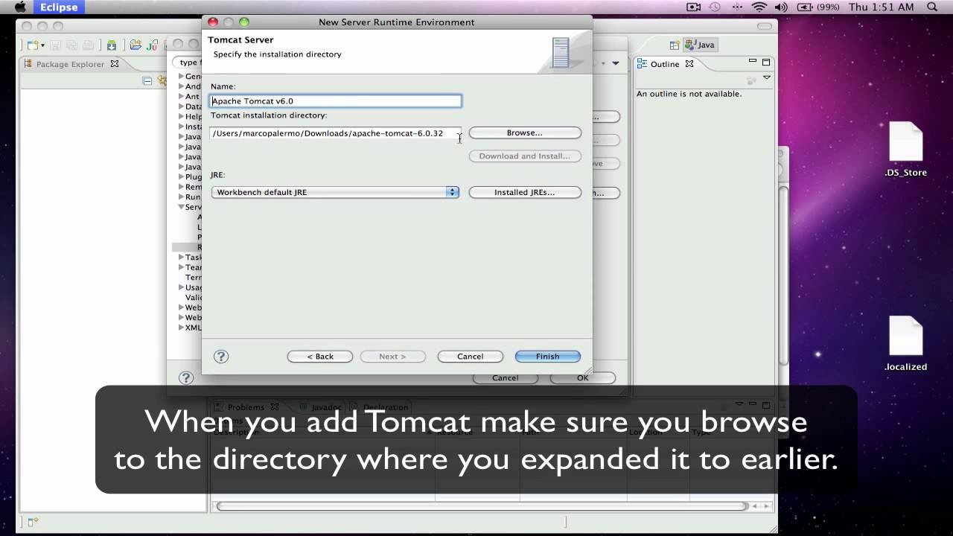Minimize the Outline view
This screenshot has height=536, width=953.
pos(753,62)
